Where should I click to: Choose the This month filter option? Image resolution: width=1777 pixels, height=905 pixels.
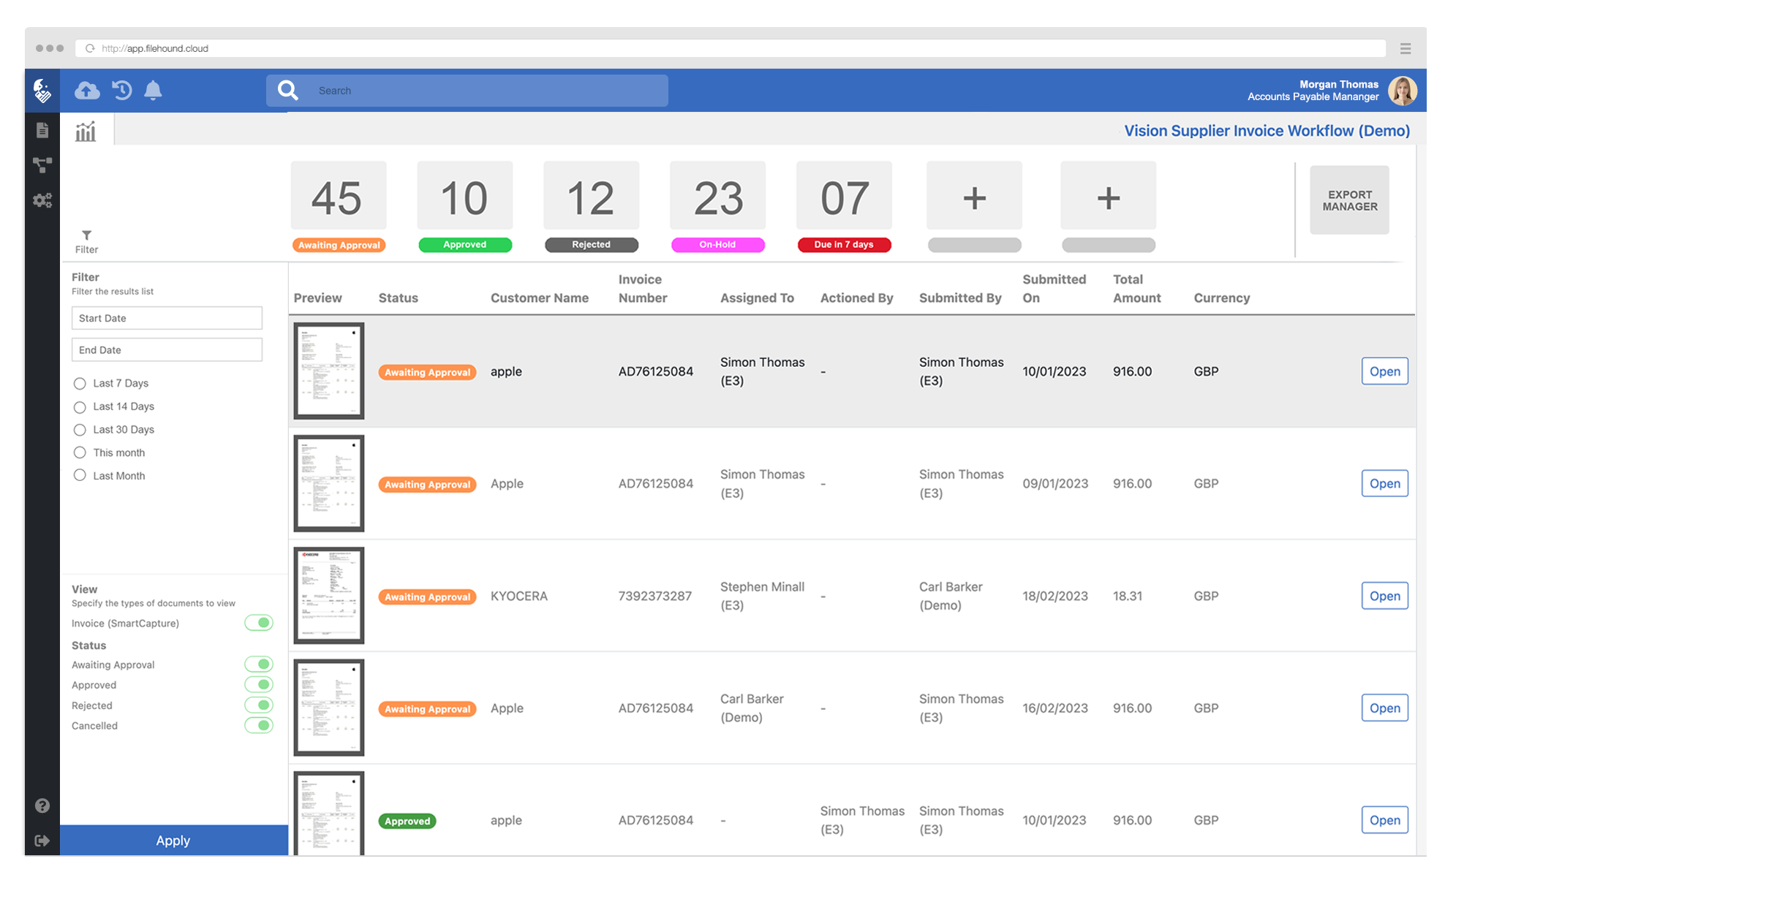click(x=80, y=452)
